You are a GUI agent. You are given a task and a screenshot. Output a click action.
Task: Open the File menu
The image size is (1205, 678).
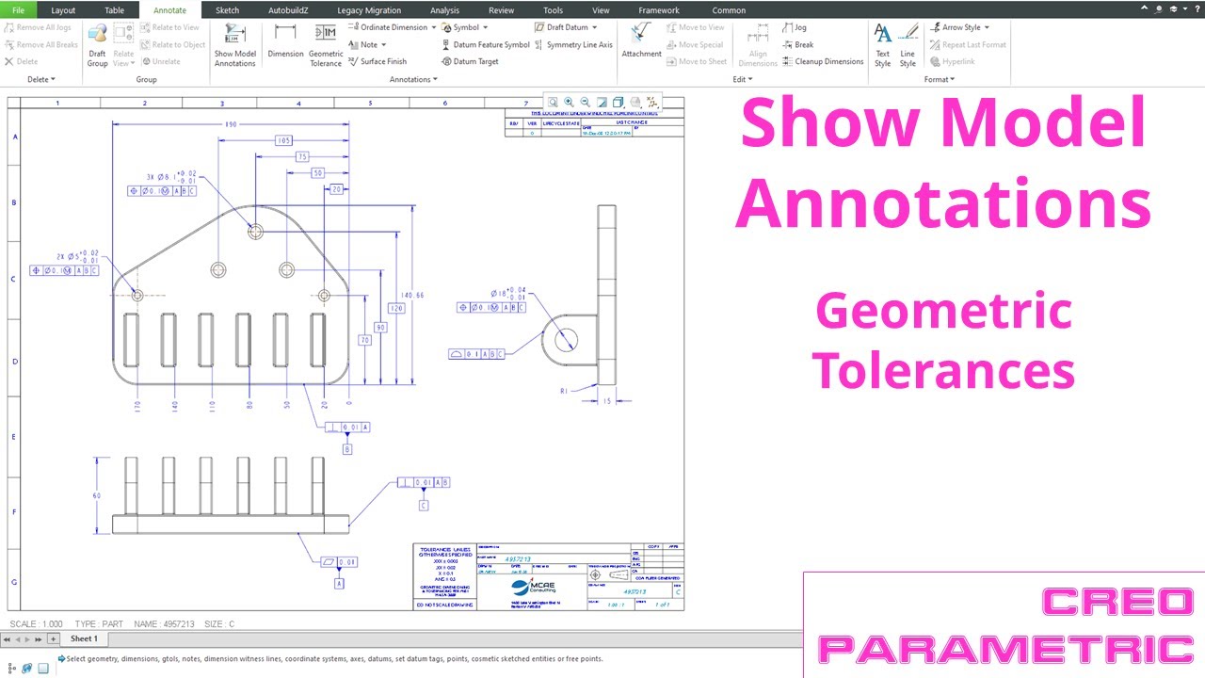19,10
